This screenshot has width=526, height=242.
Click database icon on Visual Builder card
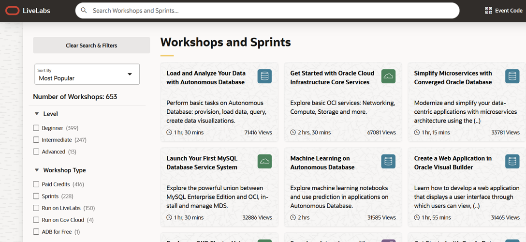(512, 162)
